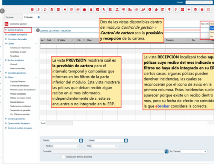214x164 pixels.
Task: Click the target bullseye toolbar icon
Action: pyautogui.click(x=71, y=9)
